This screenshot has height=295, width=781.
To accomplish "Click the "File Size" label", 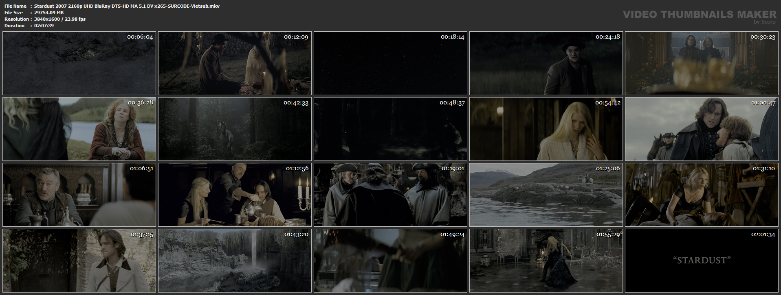I will (13, 13).
